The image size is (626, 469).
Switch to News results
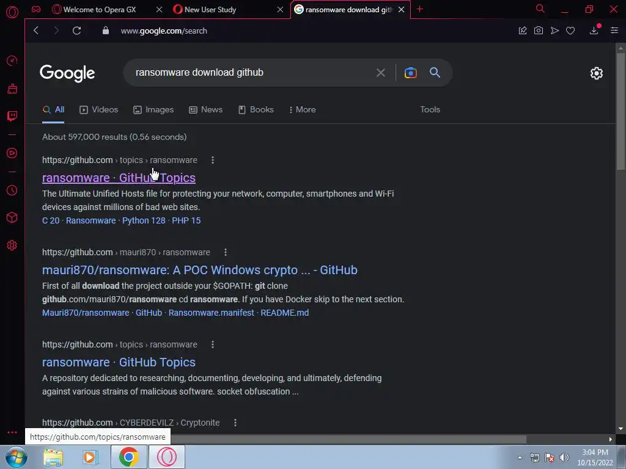coord(205,110)
